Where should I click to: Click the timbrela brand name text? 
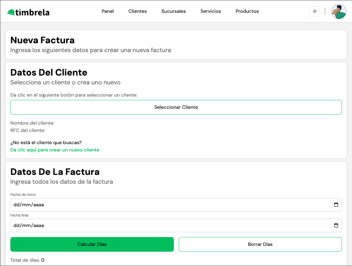32,12
